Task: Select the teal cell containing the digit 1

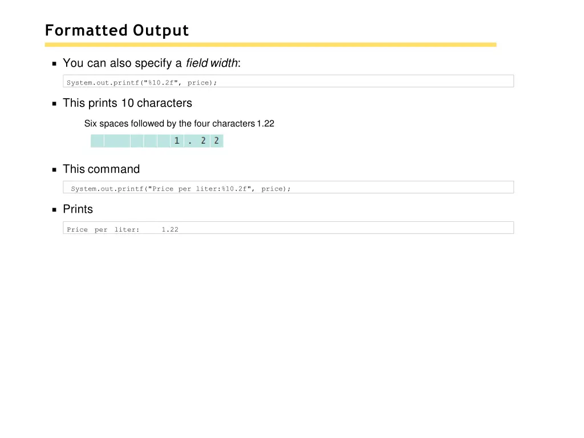Action: (176, 140)
